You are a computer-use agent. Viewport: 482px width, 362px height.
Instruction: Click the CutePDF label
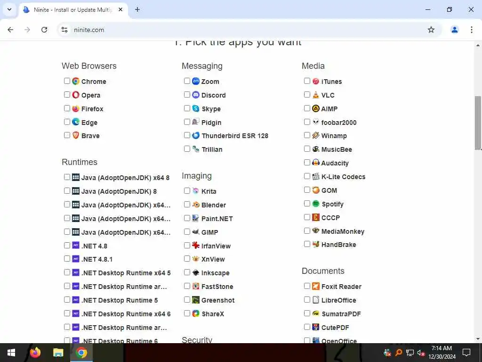(x=335, y=328)
